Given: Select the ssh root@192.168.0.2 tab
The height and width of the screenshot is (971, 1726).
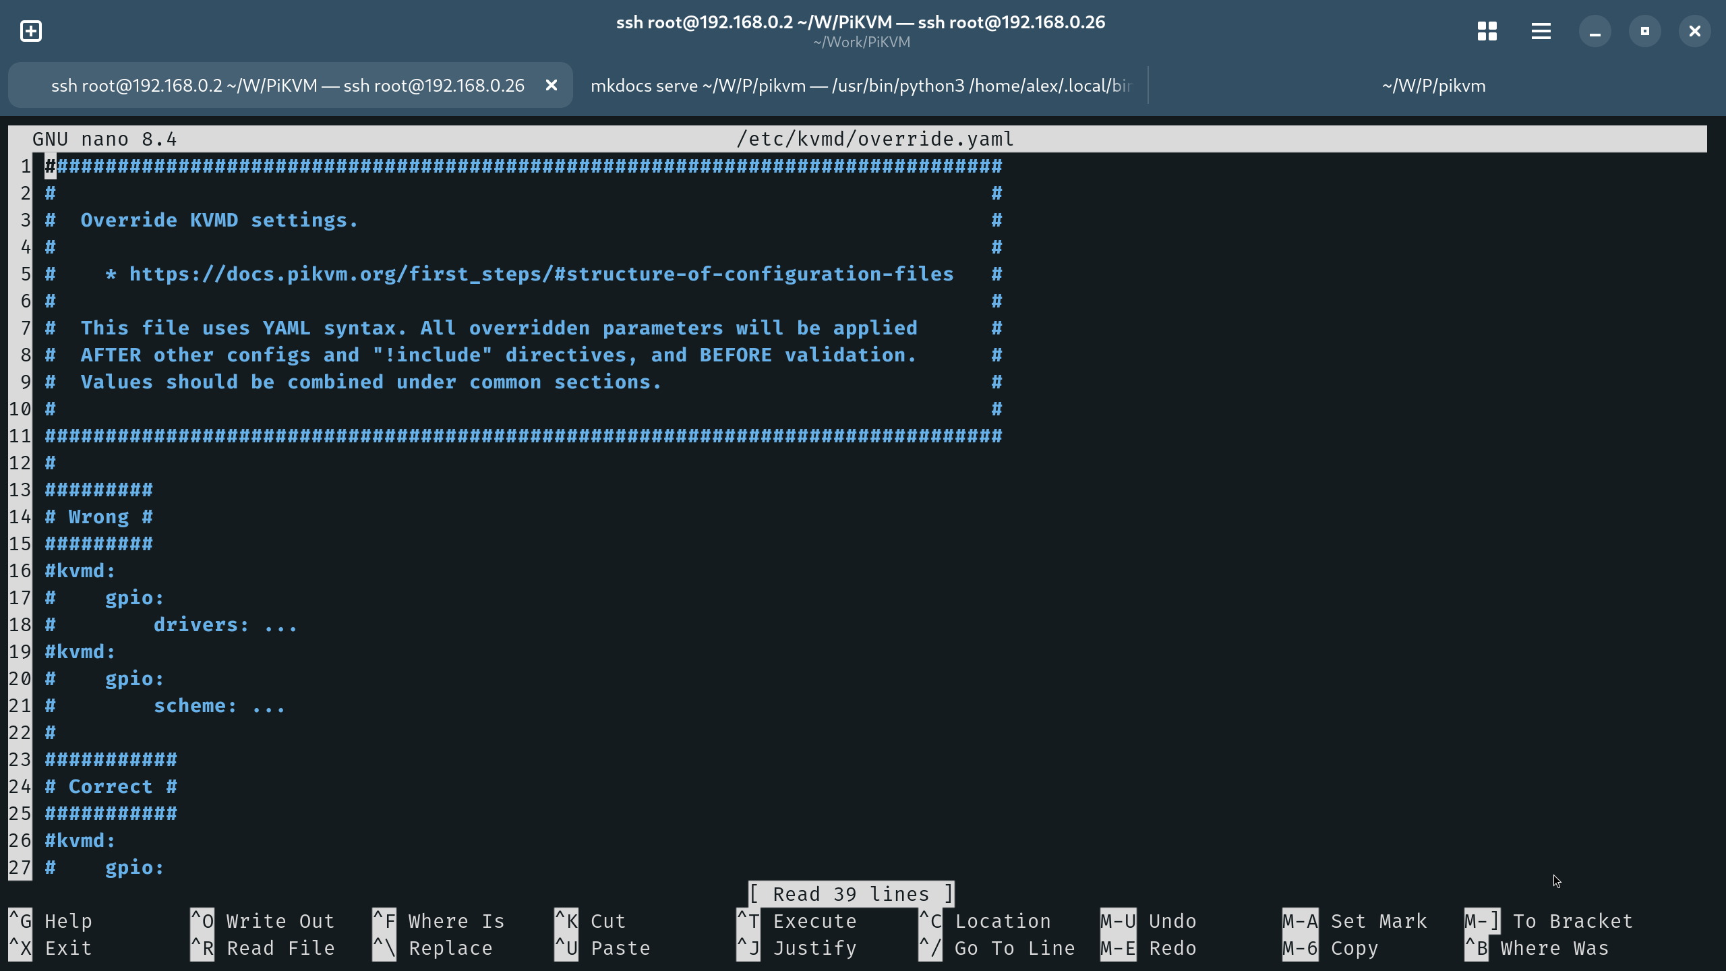Looking at the screenshot, I should click(x=287, y=86).
